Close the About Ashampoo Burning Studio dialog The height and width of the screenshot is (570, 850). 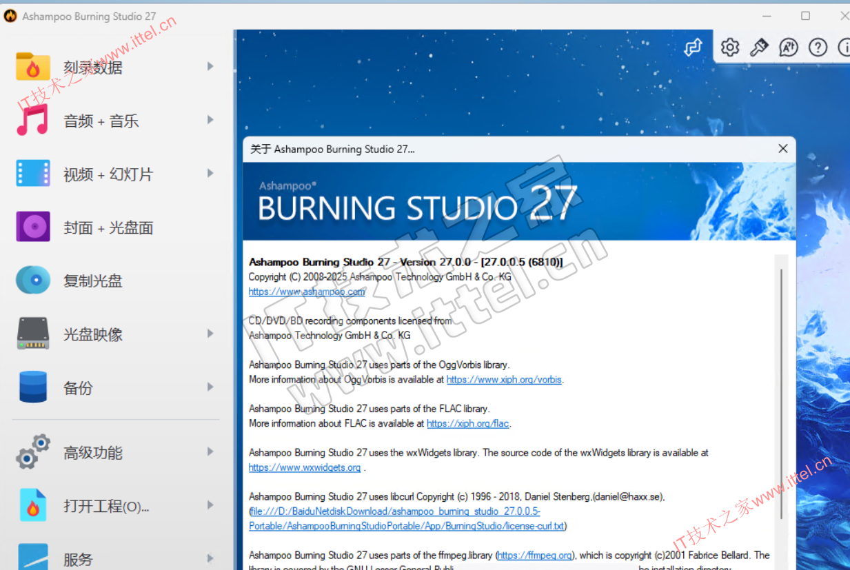[x=782, y=149]
